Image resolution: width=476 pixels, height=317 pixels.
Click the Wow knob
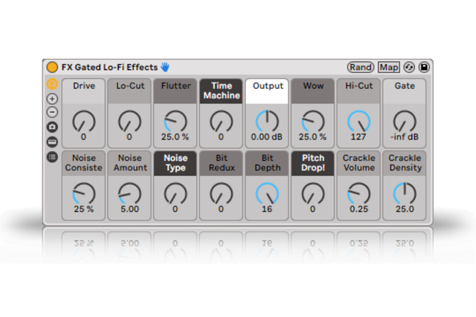point(313,121)
